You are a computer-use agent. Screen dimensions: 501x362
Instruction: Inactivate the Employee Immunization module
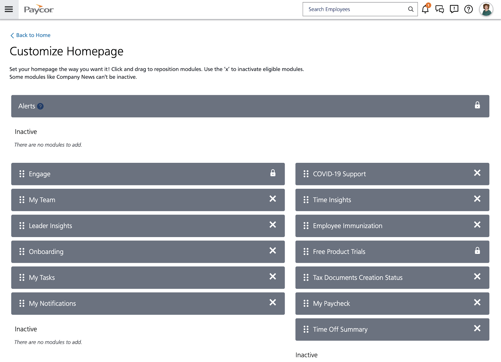[477, 225]
